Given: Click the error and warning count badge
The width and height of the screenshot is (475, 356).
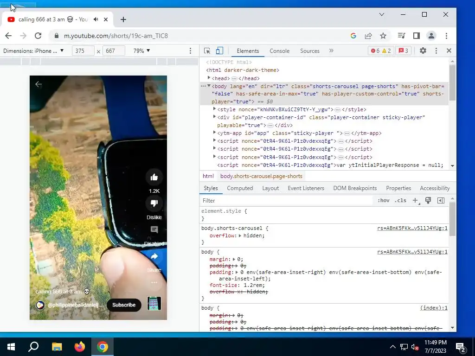Looking at the screenshot, I should tap(381, 51).
